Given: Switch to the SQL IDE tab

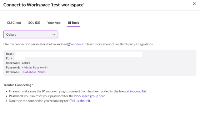Looking at the screenshot, I should [x=34, y=23].
